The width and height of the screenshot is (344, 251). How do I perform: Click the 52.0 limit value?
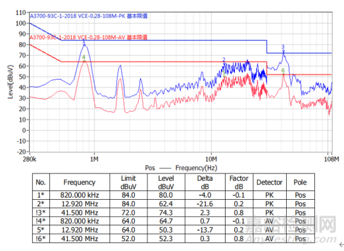[x=128, y=239]
